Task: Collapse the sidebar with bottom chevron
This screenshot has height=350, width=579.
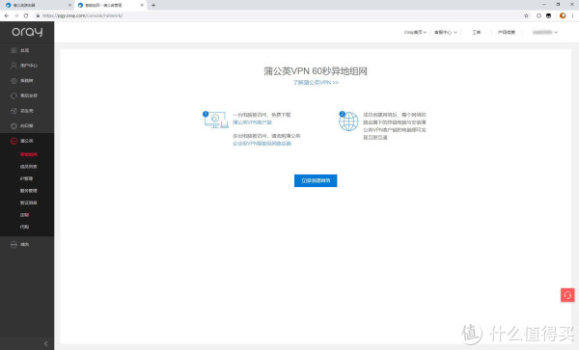Action: pyautogui.click(x=45, y=343)
